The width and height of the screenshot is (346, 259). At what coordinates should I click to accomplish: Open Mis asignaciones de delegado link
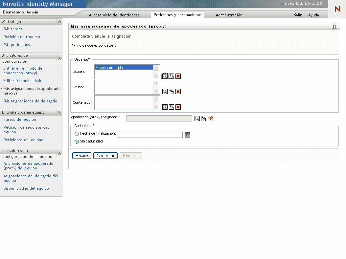[x=30, y=101]
